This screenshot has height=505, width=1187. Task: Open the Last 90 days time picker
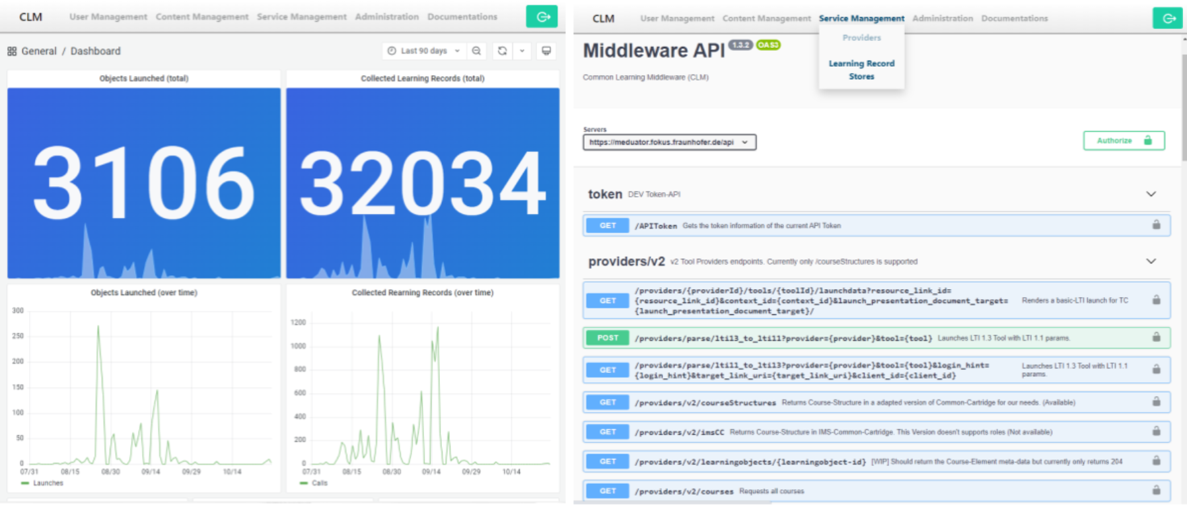click(423, 51)
